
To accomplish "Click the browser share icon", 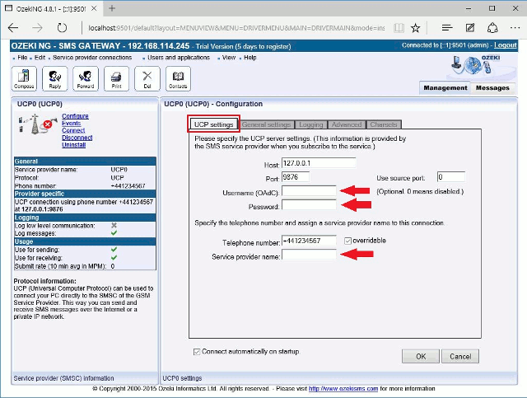I will (492, 28).
